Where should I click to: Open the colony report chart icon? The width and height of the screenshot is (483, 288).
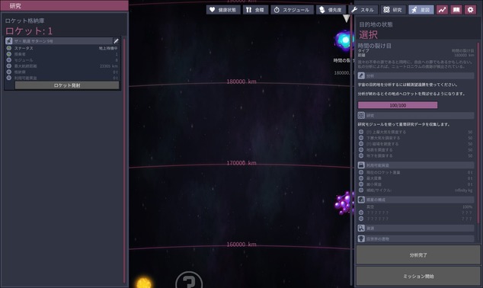442,10
